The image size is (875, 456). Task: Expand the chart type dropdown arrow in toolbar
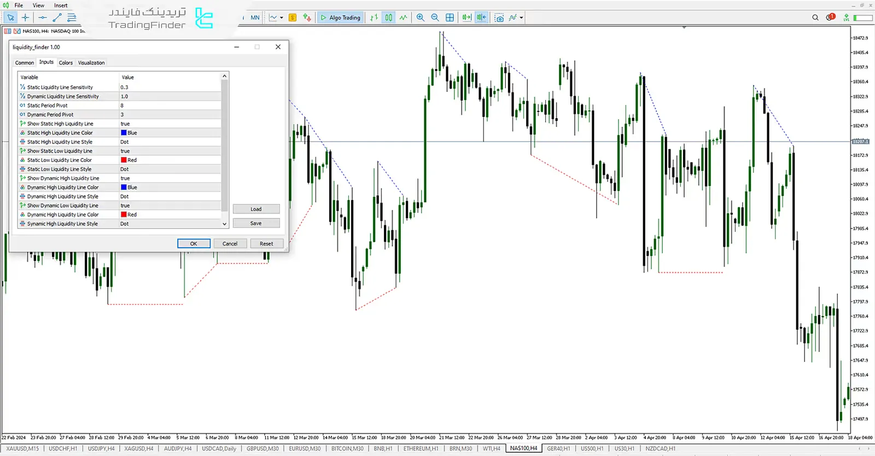(282, 17)
